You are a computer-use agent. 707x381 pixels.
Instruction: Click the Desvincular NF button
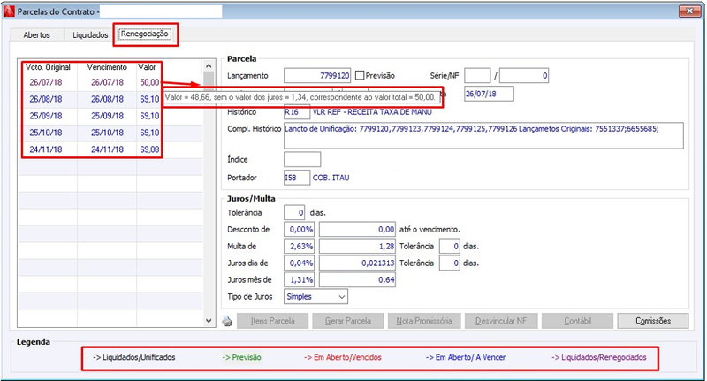point(501,321)
